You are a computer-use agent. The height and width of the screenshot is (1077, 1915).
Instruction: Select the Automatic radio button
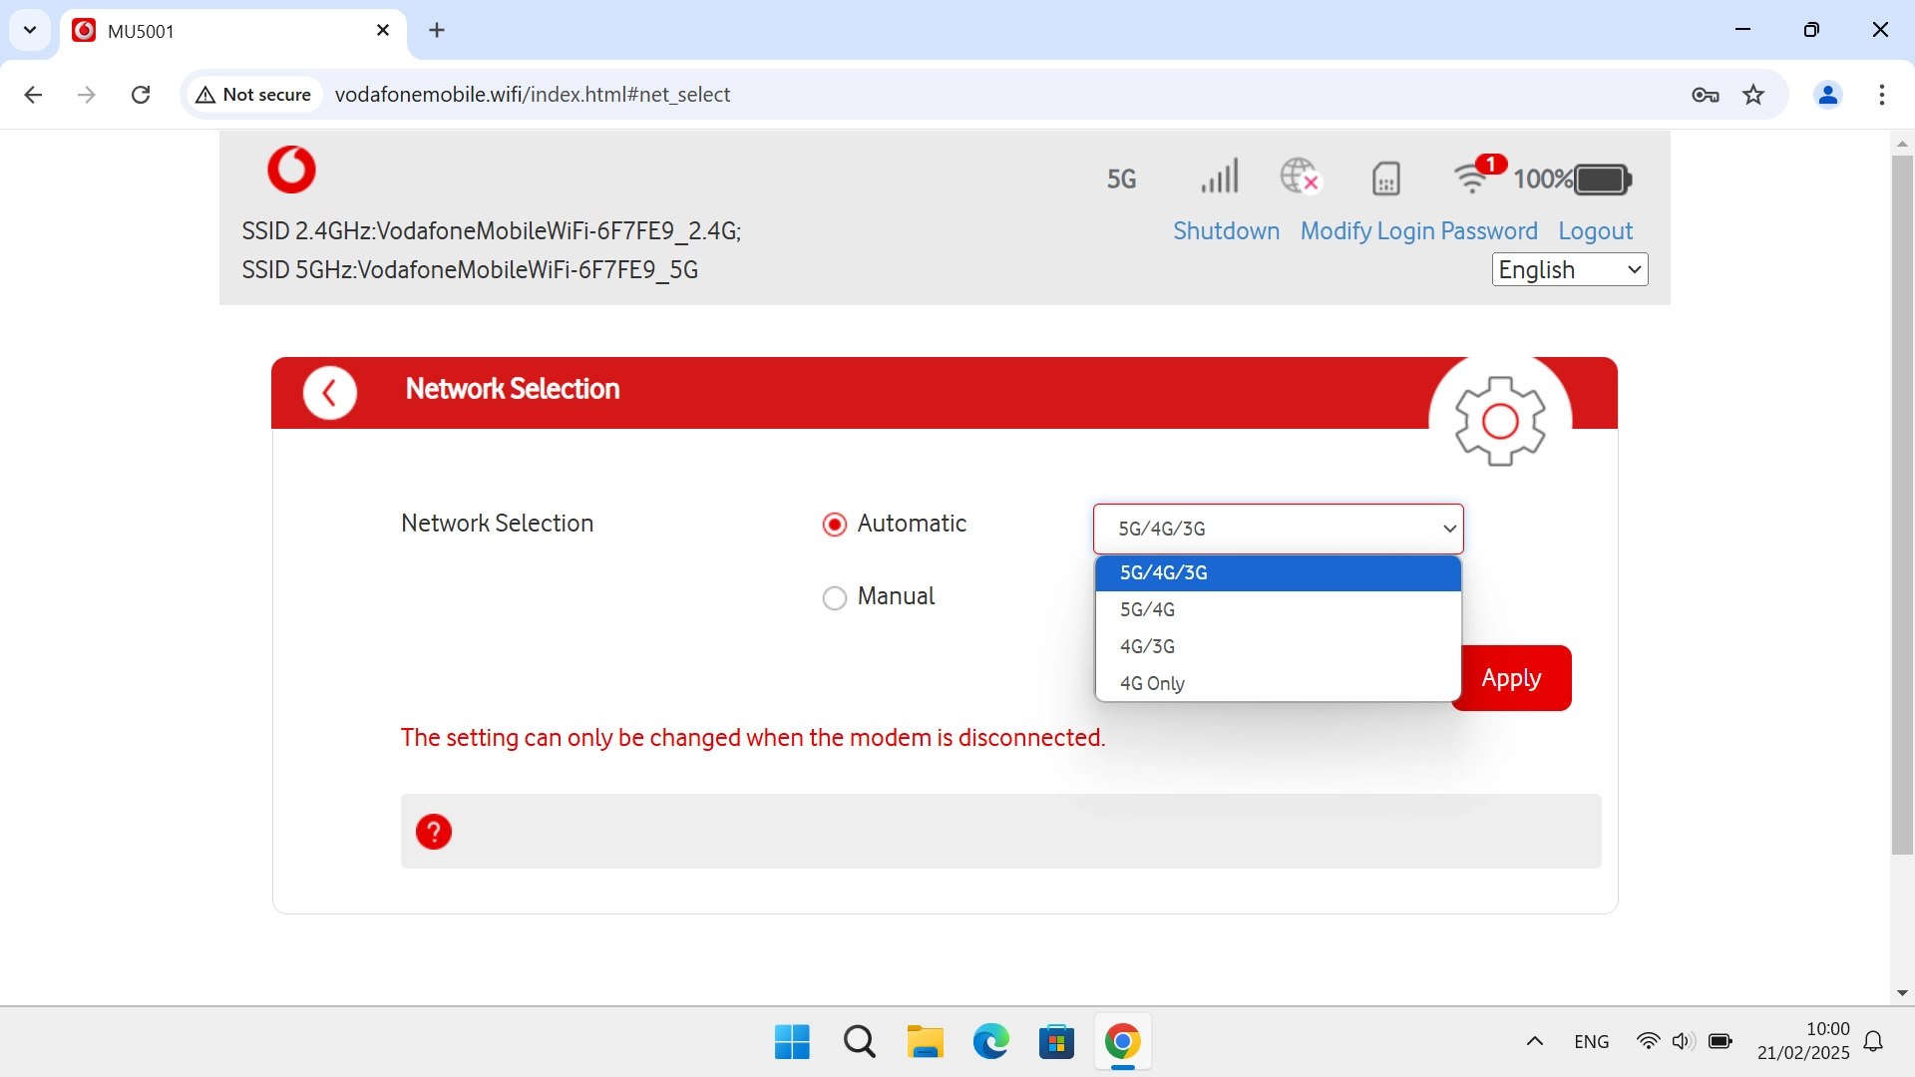(835, 525)
